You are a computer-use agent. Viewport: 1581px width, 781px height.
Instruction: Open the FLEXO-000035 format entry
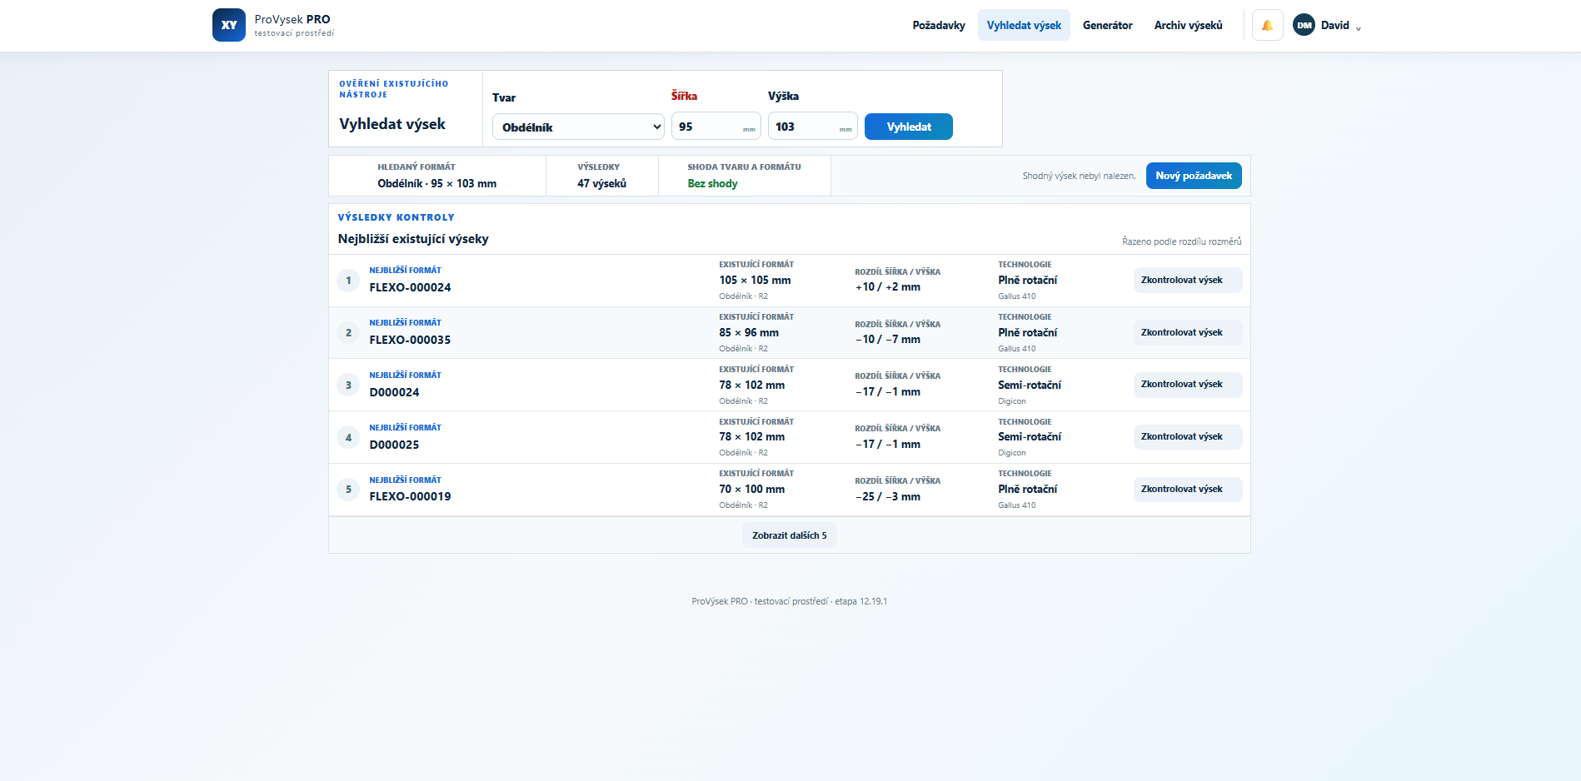pos(410,340)
